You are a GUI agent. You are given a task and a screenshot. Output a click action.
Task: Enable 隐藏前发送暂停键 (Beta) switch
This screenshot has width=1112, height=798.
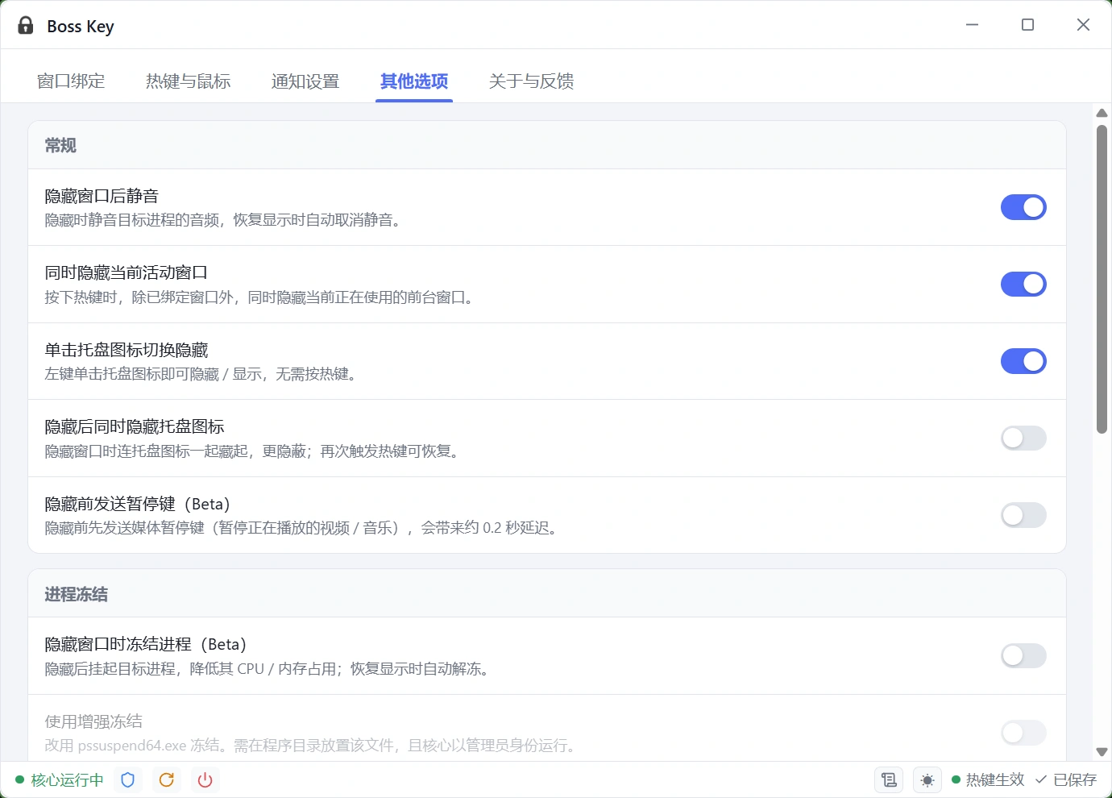pyautogui.click(x=1023, y=515)
